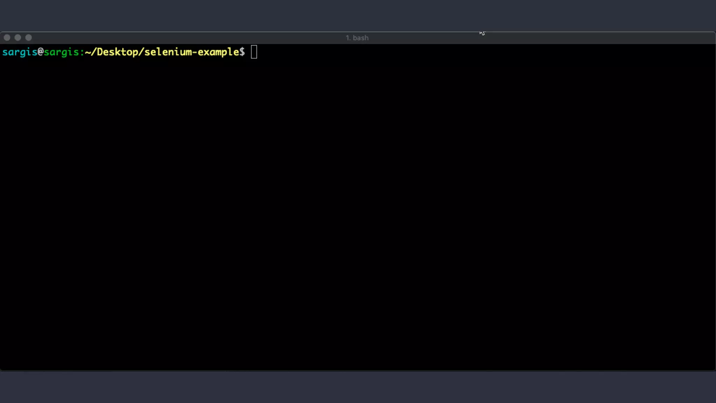716x403 pixels.
Task: Click the block cursor after the prompt
Action: 254,52
